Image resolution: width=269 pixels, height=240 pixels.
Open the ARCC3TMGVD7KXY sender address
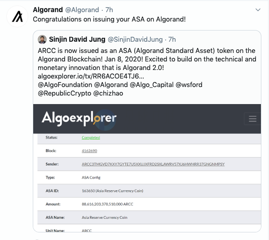pos(153,164)
